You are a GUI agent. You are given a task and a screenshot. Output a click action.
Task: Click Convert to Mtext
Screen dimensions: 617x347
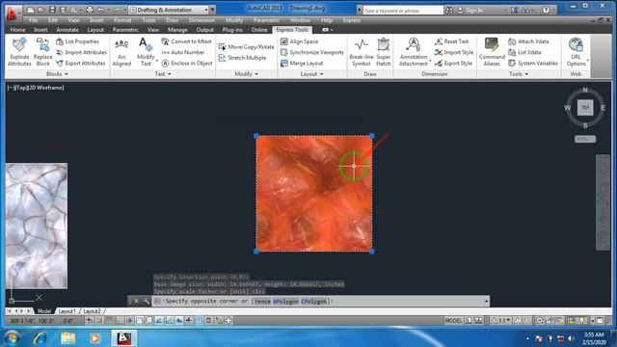[x=186, y=41]
